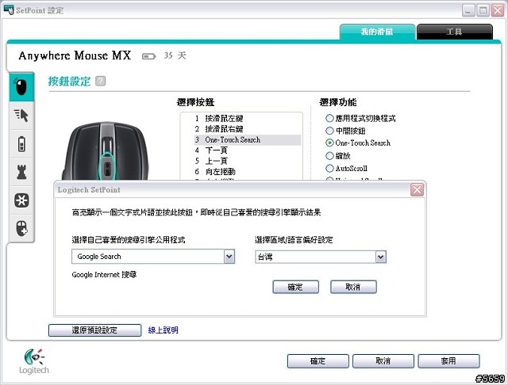Maximize the SetPoint window
Viewport: 508px width, 385px height.
(x=483, y=10)
